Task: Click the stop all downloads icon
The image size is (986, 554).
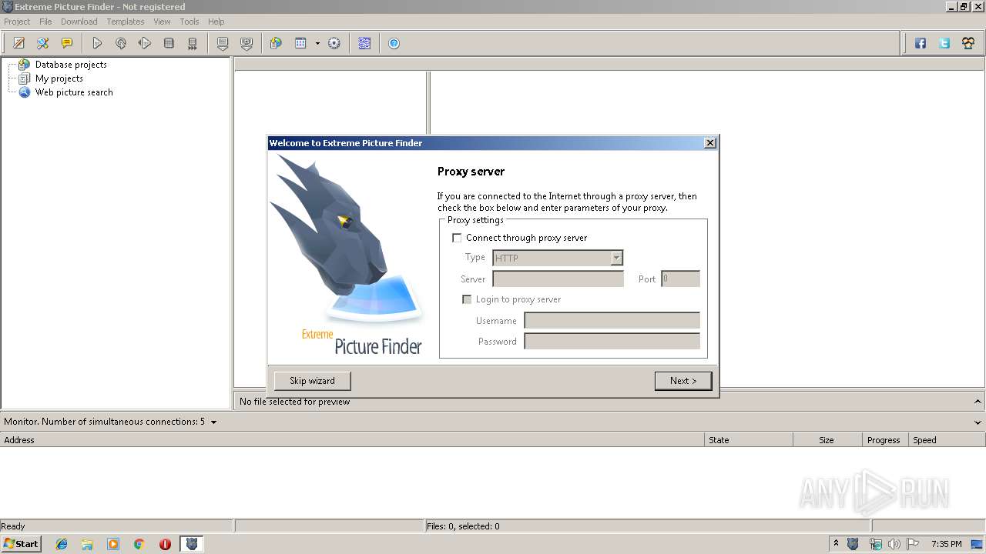Action: pyautogui.click(x=193, y=44)
